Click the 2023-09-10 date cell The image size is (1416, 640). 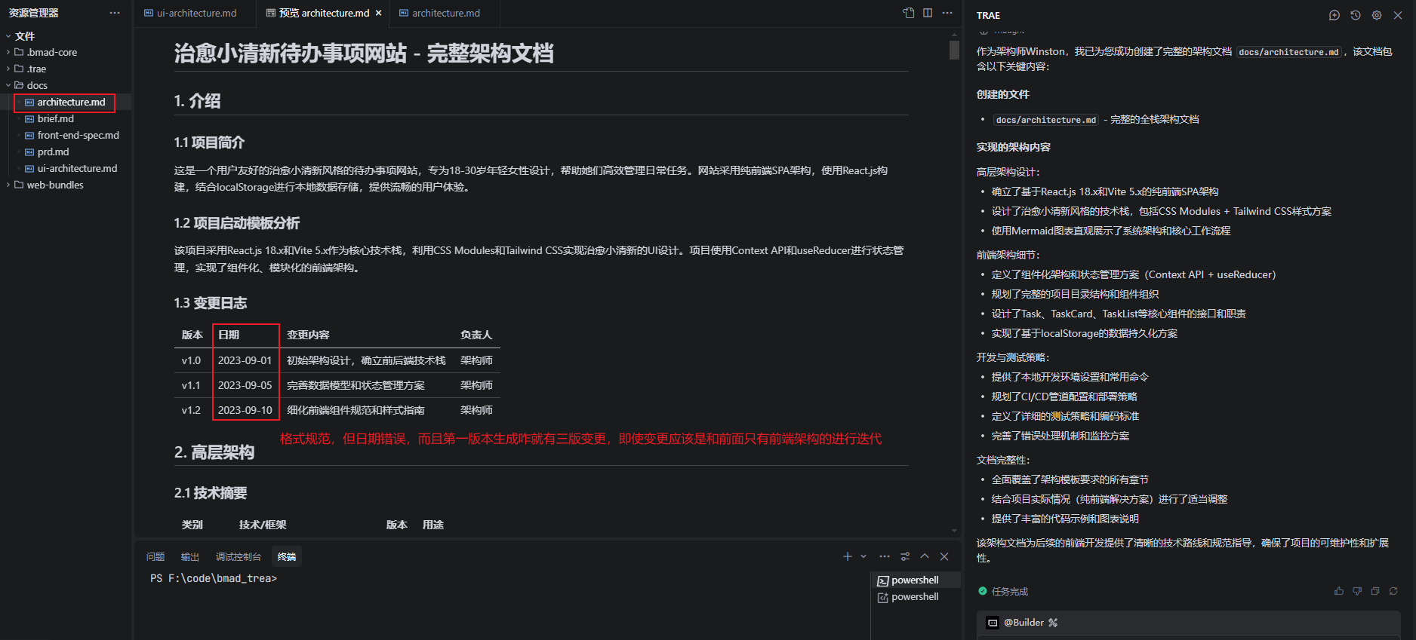pyautogui.click(x=245, y=410)
